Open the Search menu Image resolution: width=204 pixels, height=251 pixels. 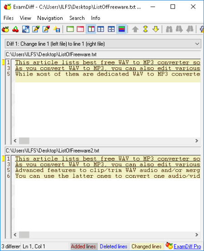click(x=77, y=18)
